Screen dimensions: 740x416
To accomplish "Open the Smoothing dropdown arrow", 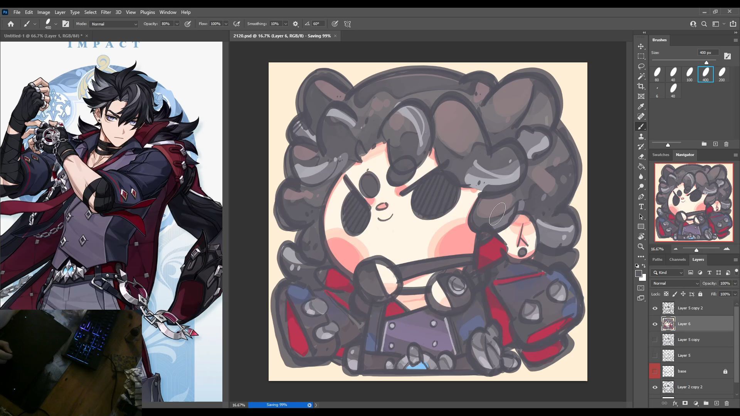I will (x=286, y=24).
